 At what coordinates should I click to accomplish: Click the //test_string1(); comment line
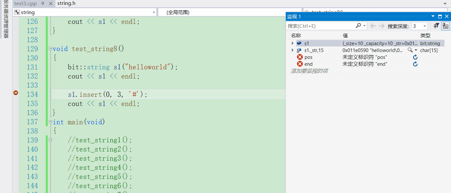point(100,140)
